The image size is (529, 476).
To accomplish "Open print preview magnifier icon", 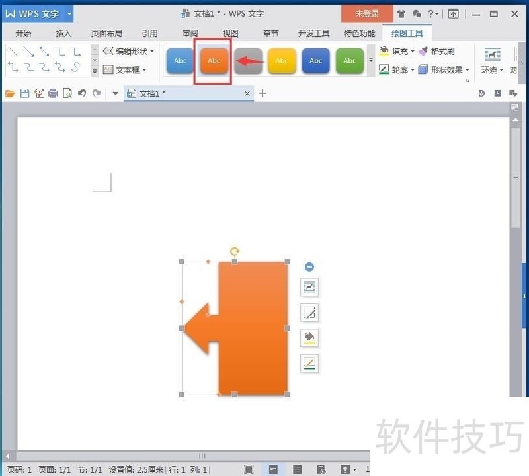I will coord(67,93).
